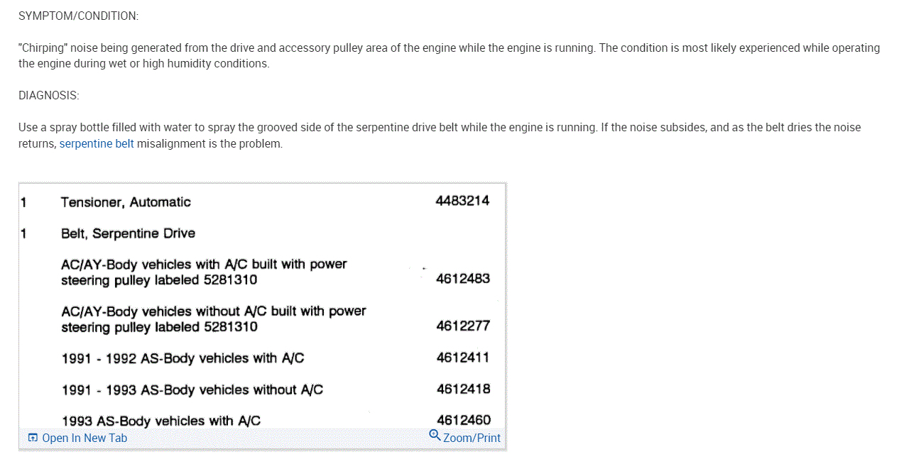Click the DIAGNOSIS heading
The width and height of the screenshot is (909, 469).
click(x=49, y=95)
